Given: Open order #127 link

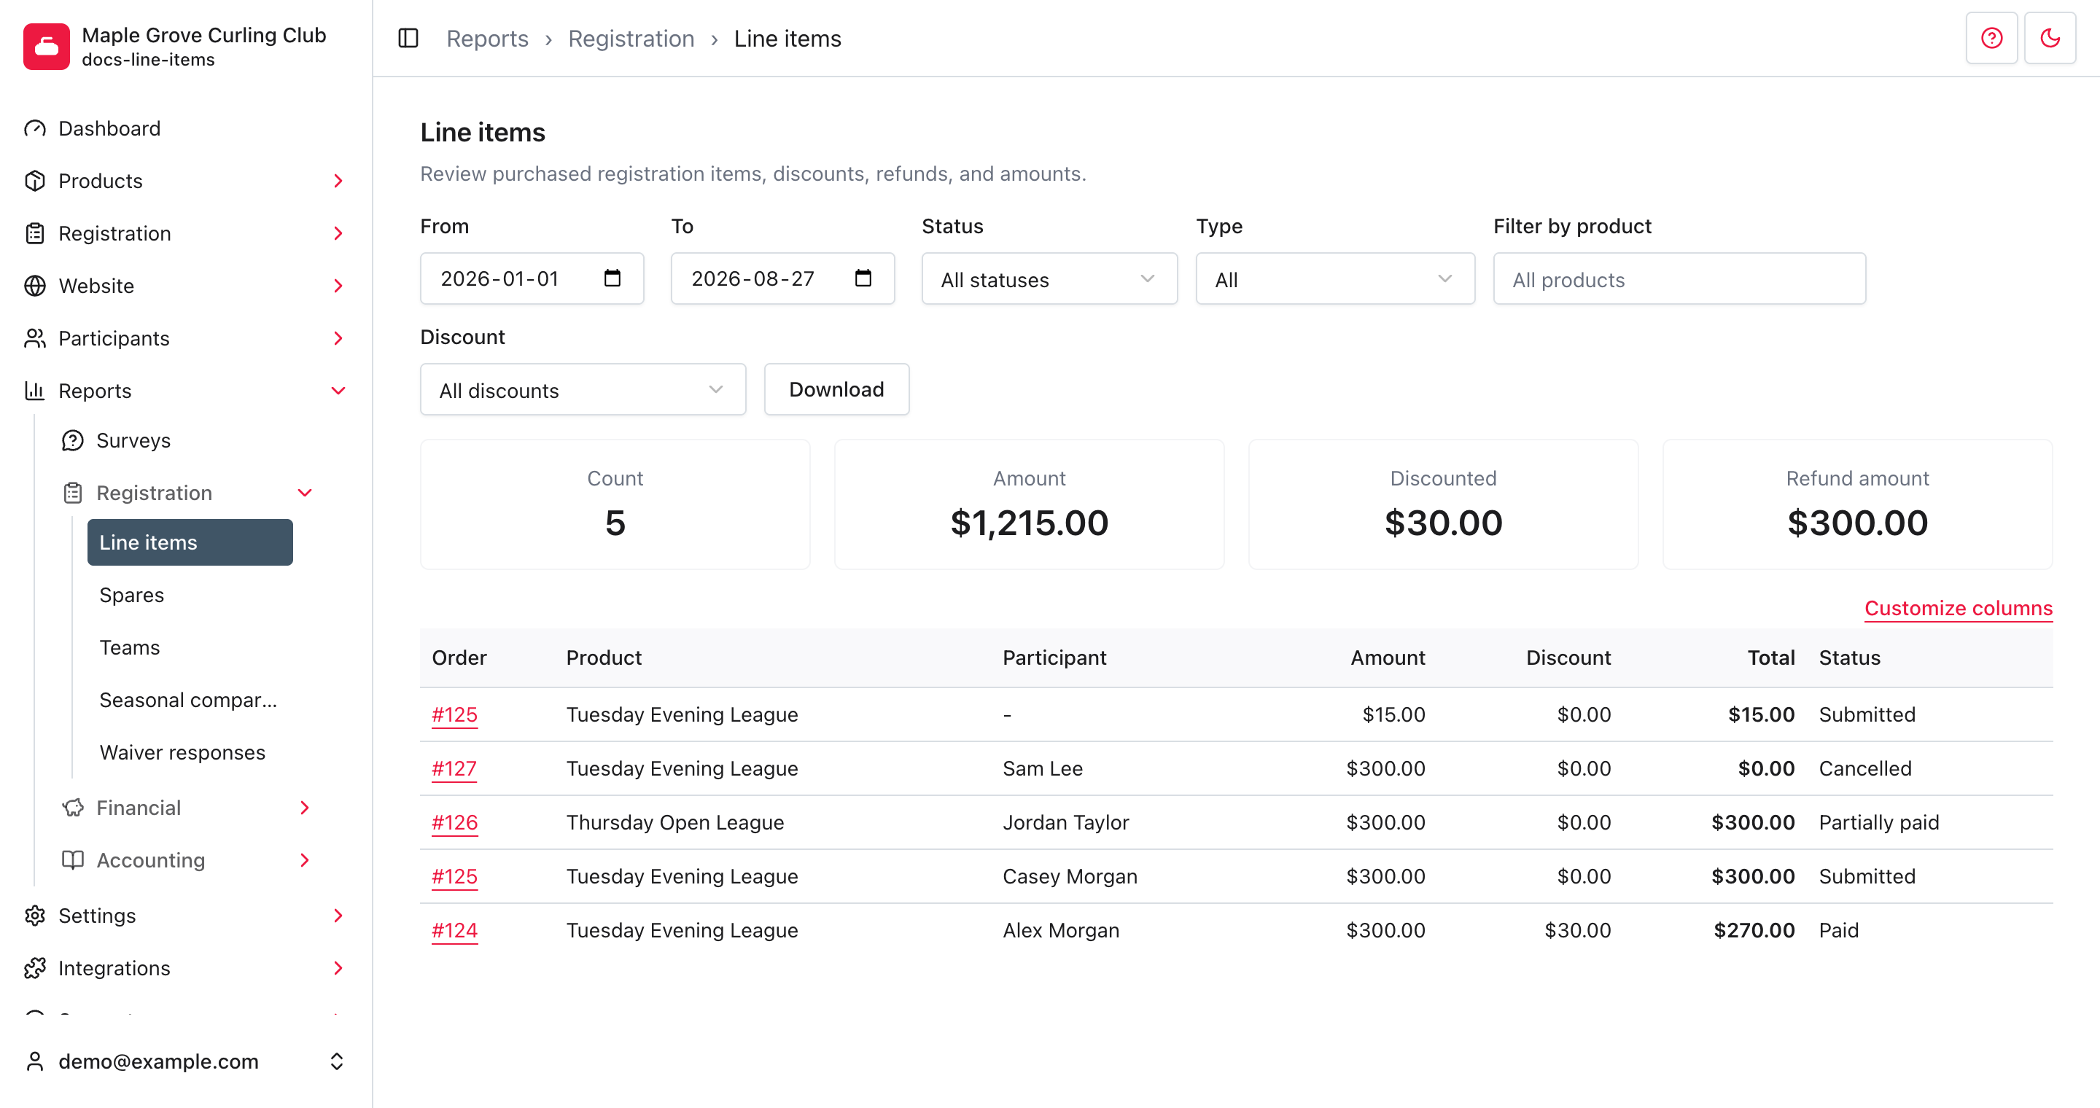Looking at the screenshot, I should point(454,768).
